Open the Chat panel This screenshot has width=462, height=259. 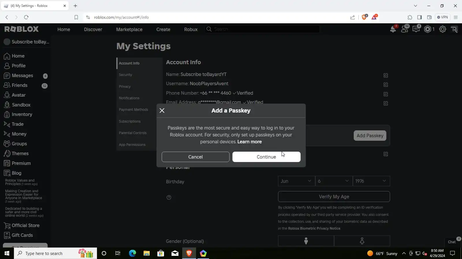coord(452,242)
